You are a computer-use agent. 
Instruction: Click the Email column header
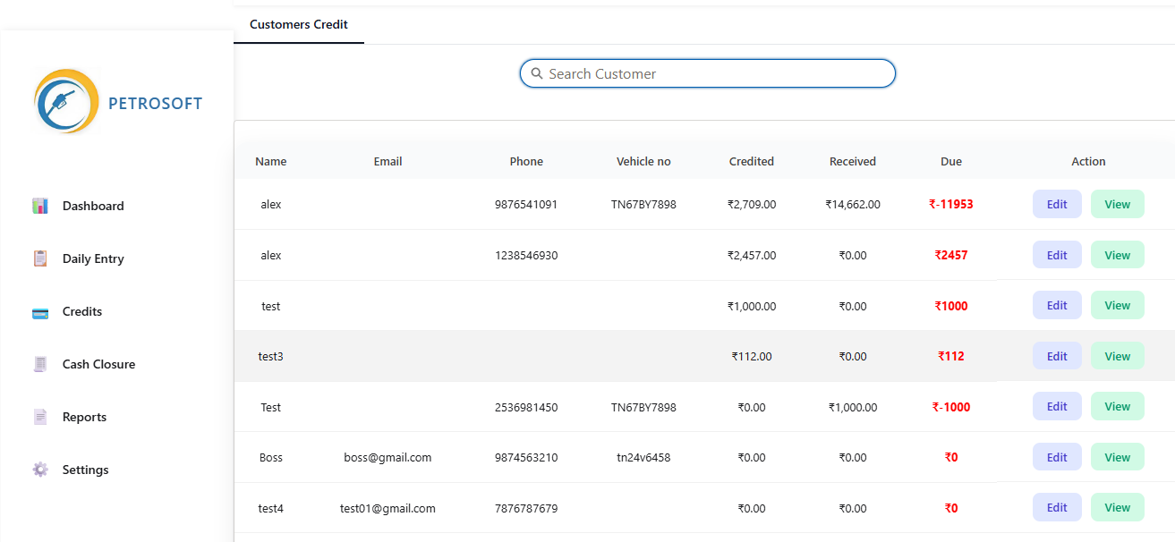tap(387, 162)
